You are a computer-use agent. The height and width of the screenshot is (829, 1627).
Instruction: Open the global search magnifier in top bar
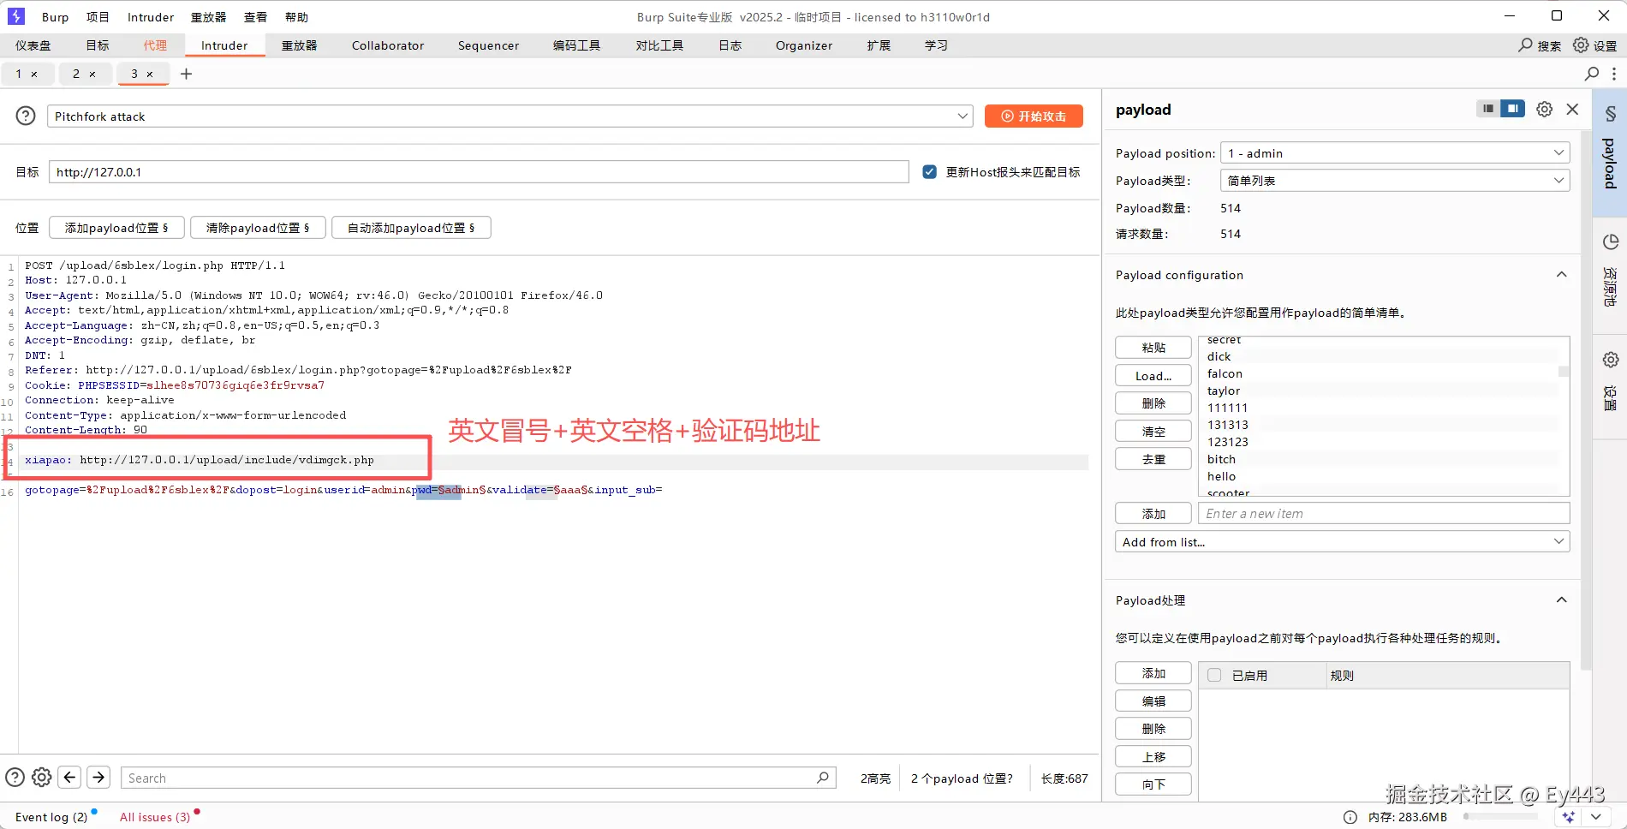click(1526, 45)
